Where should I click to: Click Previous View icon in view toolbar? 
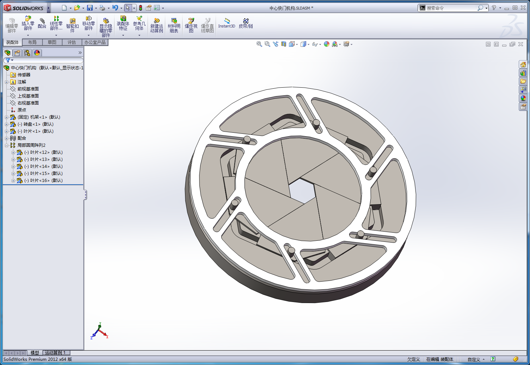tap(276, 44)
